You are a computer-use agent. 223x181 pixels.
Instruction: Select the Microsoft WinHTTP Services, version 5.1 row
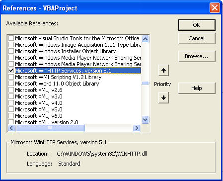78,71
